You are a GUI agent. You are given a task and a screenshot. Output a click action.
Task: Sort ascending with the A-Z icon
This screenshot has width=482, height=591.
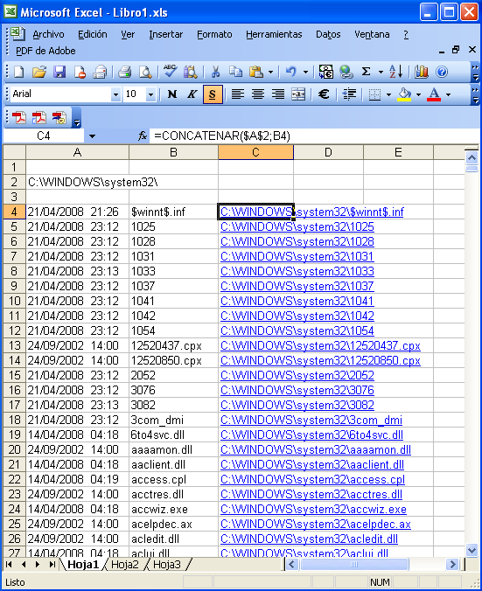(x=395, y=72)
